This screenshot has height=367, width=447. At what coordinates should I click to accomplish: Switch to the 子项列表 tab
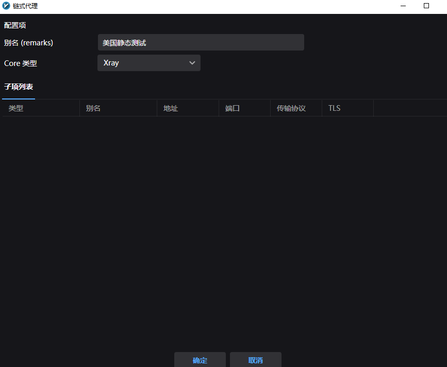[19, 87]
